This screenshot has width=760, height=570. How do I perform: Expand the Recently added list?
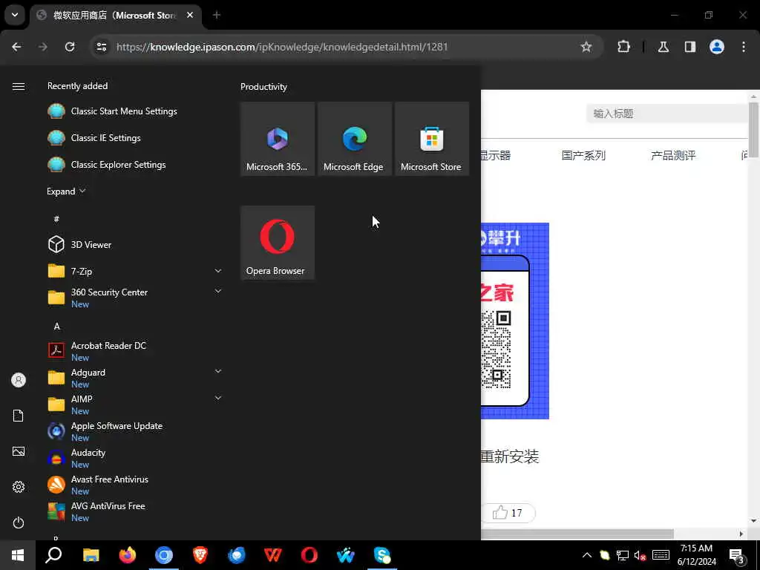click(66, 191)
